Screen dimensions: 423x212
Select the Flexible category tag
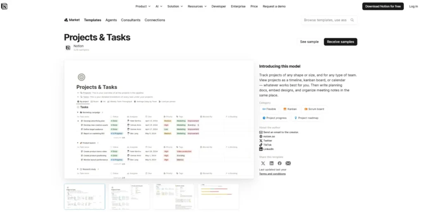(x=269, y=109)
